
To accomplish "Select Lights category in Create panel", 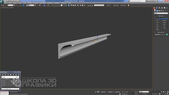I will (x=159, y=11).
